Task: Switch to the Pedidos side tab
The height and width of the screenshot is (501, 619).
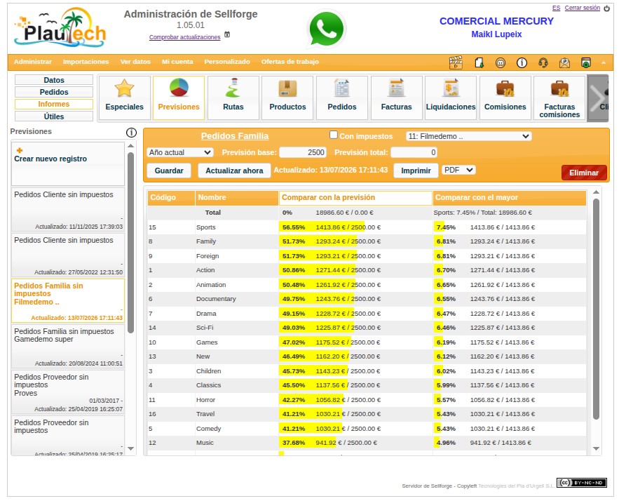Action: click(54, 92)
